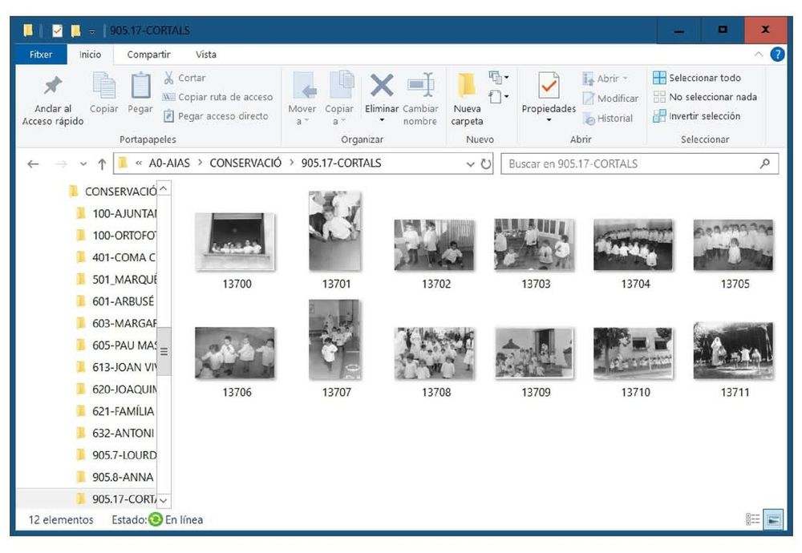Click Invertir selección
The height and width of the screenshot is (553, 802).
[697, 116]
